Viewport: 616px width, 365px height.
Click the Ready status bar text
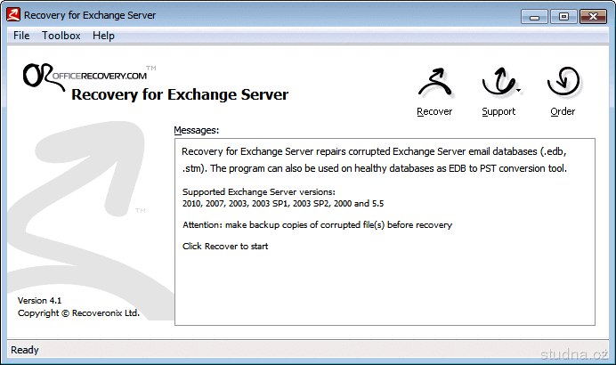click(25, 350)
